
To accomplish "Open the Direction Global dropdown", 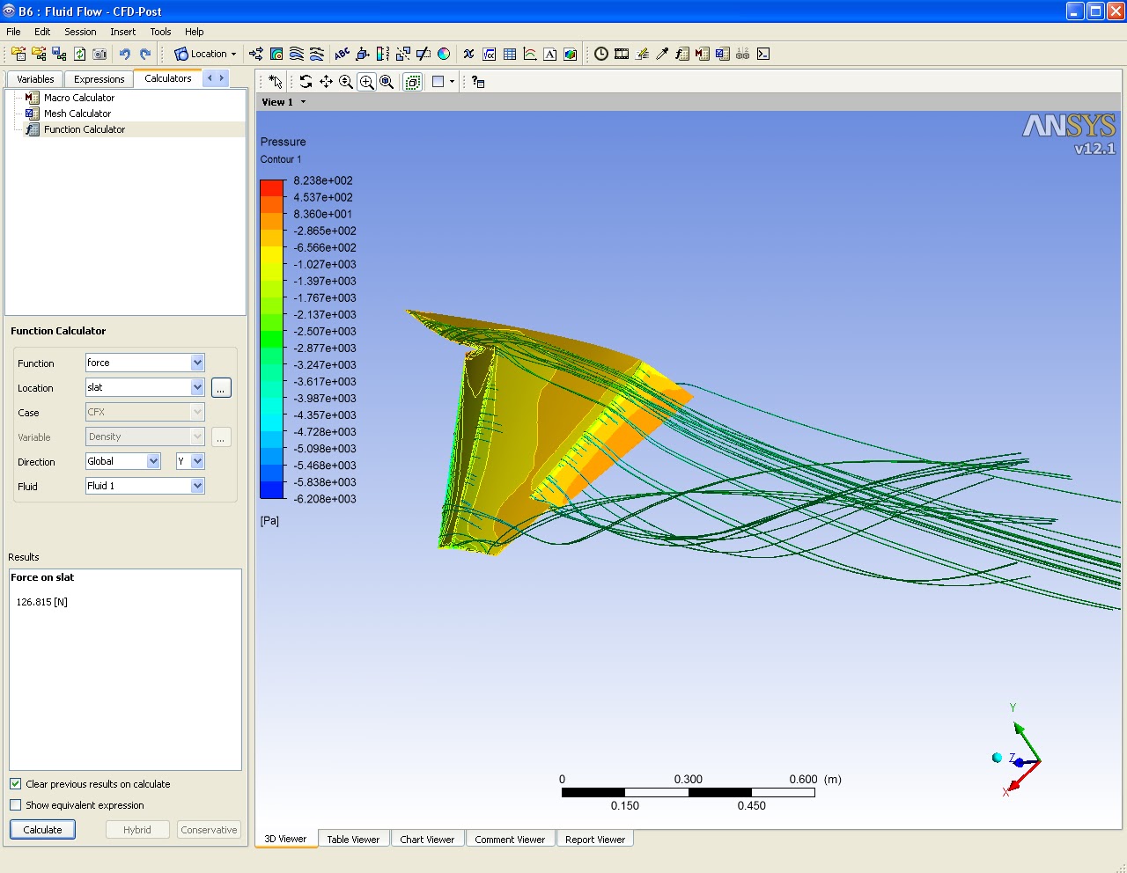I will tap(123, 461).
